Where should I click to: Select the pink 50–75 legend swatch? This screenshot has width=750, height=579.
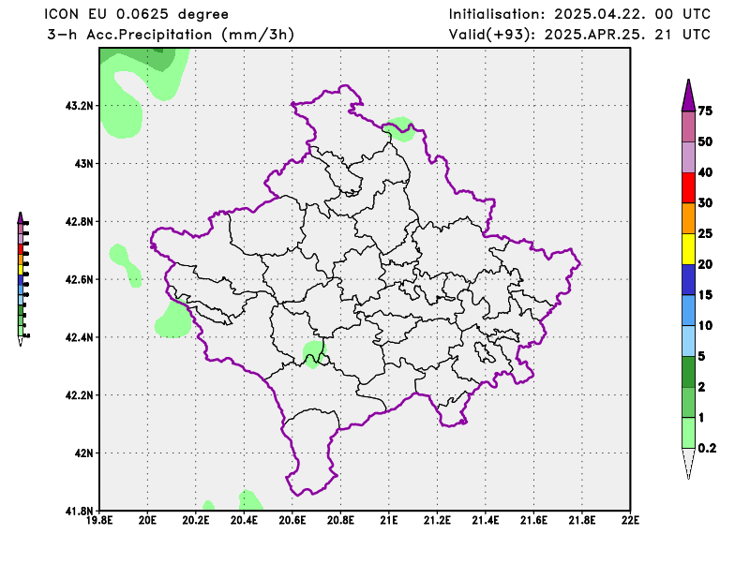[688, 126]
